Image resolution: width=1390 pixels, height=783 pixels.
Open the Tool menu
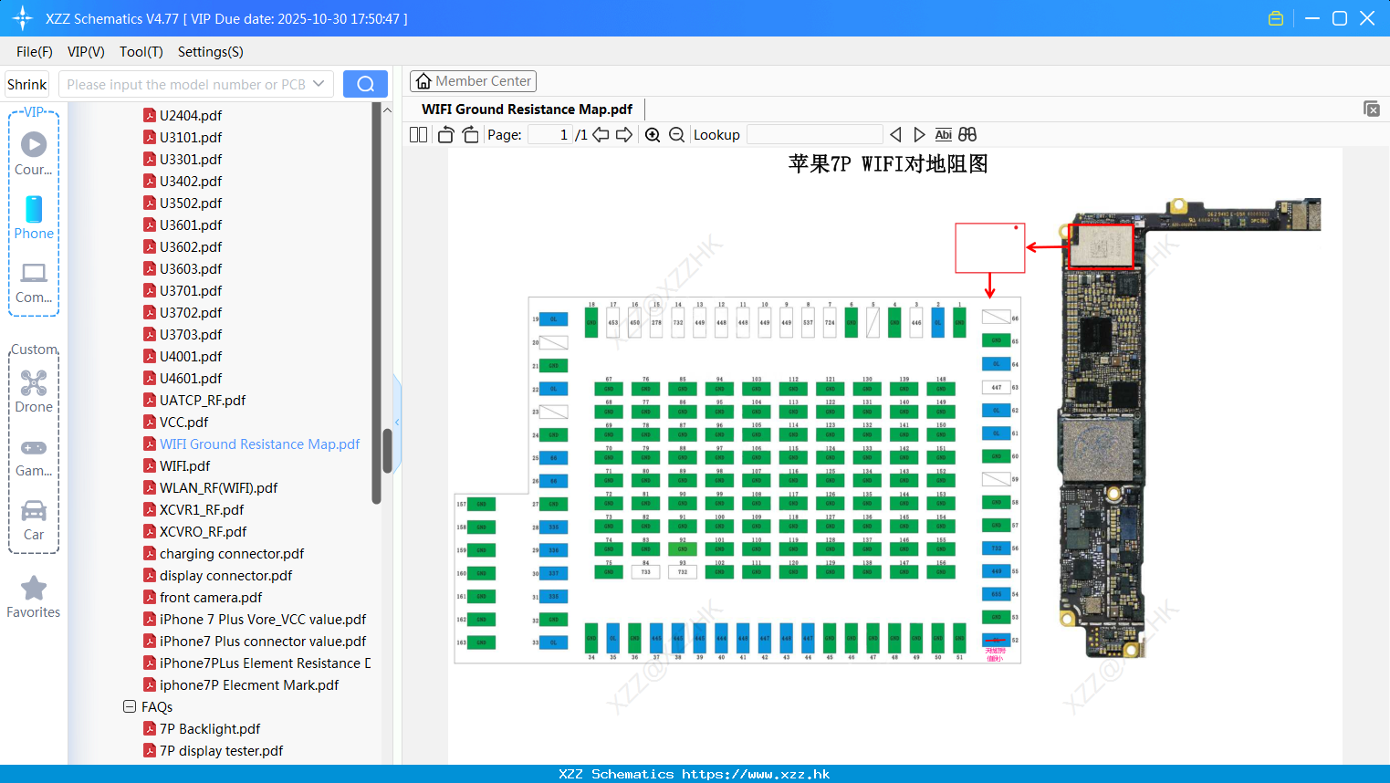(141, 52)
